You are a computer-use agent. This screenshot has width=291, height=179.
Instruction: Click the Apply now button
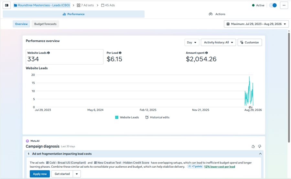coord(40,174)
